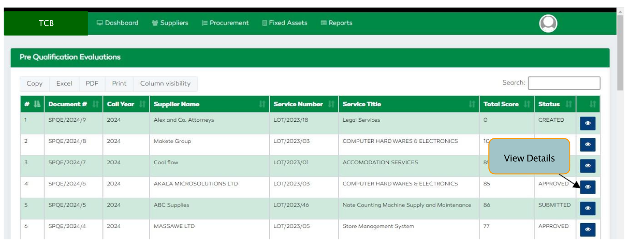Click the total score 86 cell
Image resolution: width=628 pixels, height=242 pixels.
(x=506, y=208)
